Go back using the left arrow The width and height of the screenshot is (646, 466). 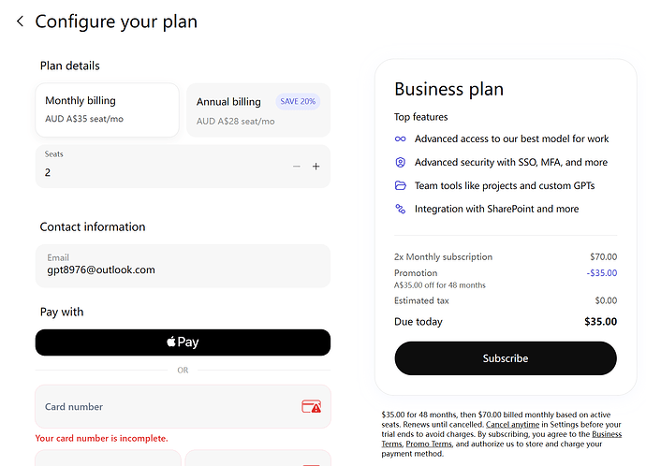(x=20, y=22)
